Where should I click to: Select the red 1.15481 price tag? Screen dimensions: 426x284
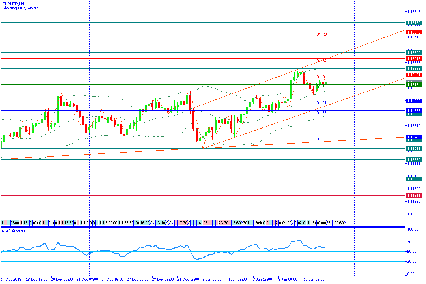pos(414,75)
